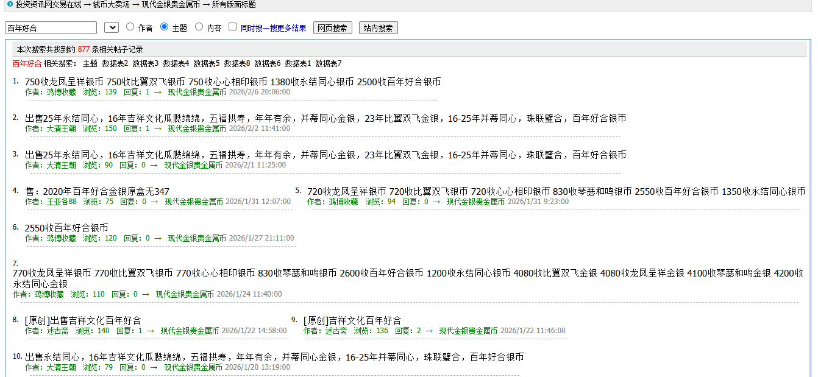This screenshot has height=377, width=818.
Task: Select the 作者 search radio button
Action: tap(129, 26)
